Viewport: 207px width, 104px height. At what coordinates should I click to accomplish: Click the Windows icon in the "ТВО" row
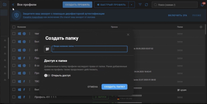tap(19, 81)
